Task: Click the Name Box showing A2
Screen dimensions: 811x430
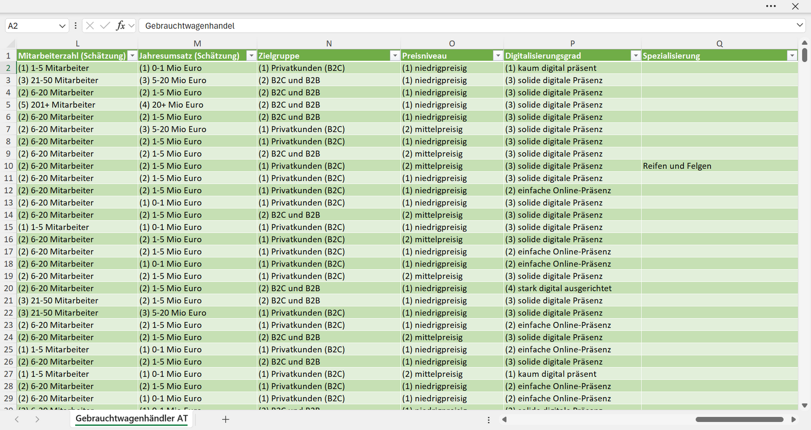Action: pyautogui.click(x=32, y=26)
